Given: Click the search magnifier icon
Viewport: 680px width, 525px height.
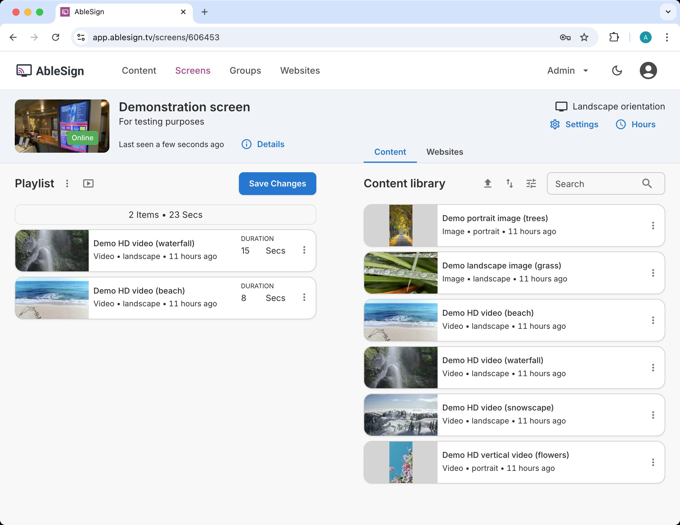Looking at the screenshot, I should pos(647,183).
